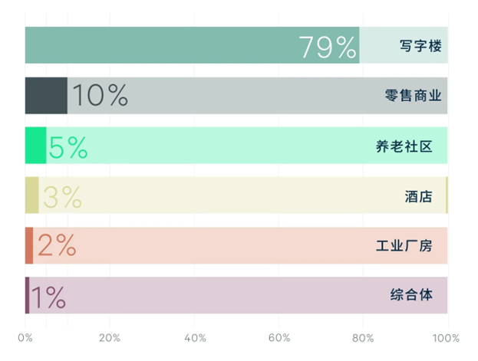Click the 5% value text

click(x=68, y=148)
